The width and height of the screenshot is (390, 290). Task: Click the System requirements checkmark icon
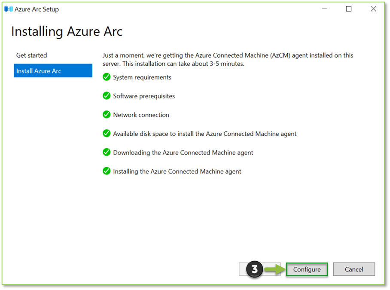click(x=106, y=77)
